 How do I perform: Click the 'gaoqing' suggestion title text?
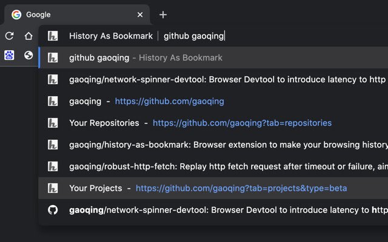coord(85,101)
